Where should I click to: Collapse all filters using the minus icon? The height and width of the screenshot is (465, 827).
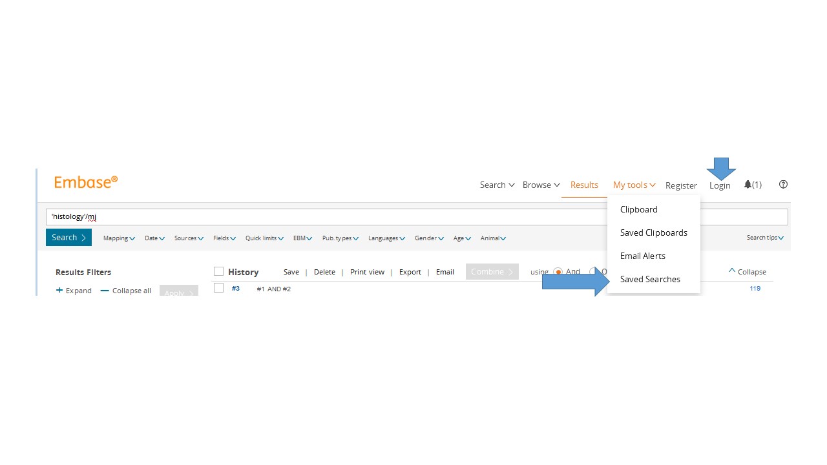pyautogui.click(x=105, y=291)
